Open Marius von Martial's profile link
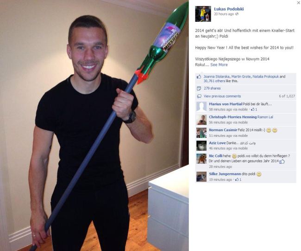 (x=226, y=104)
